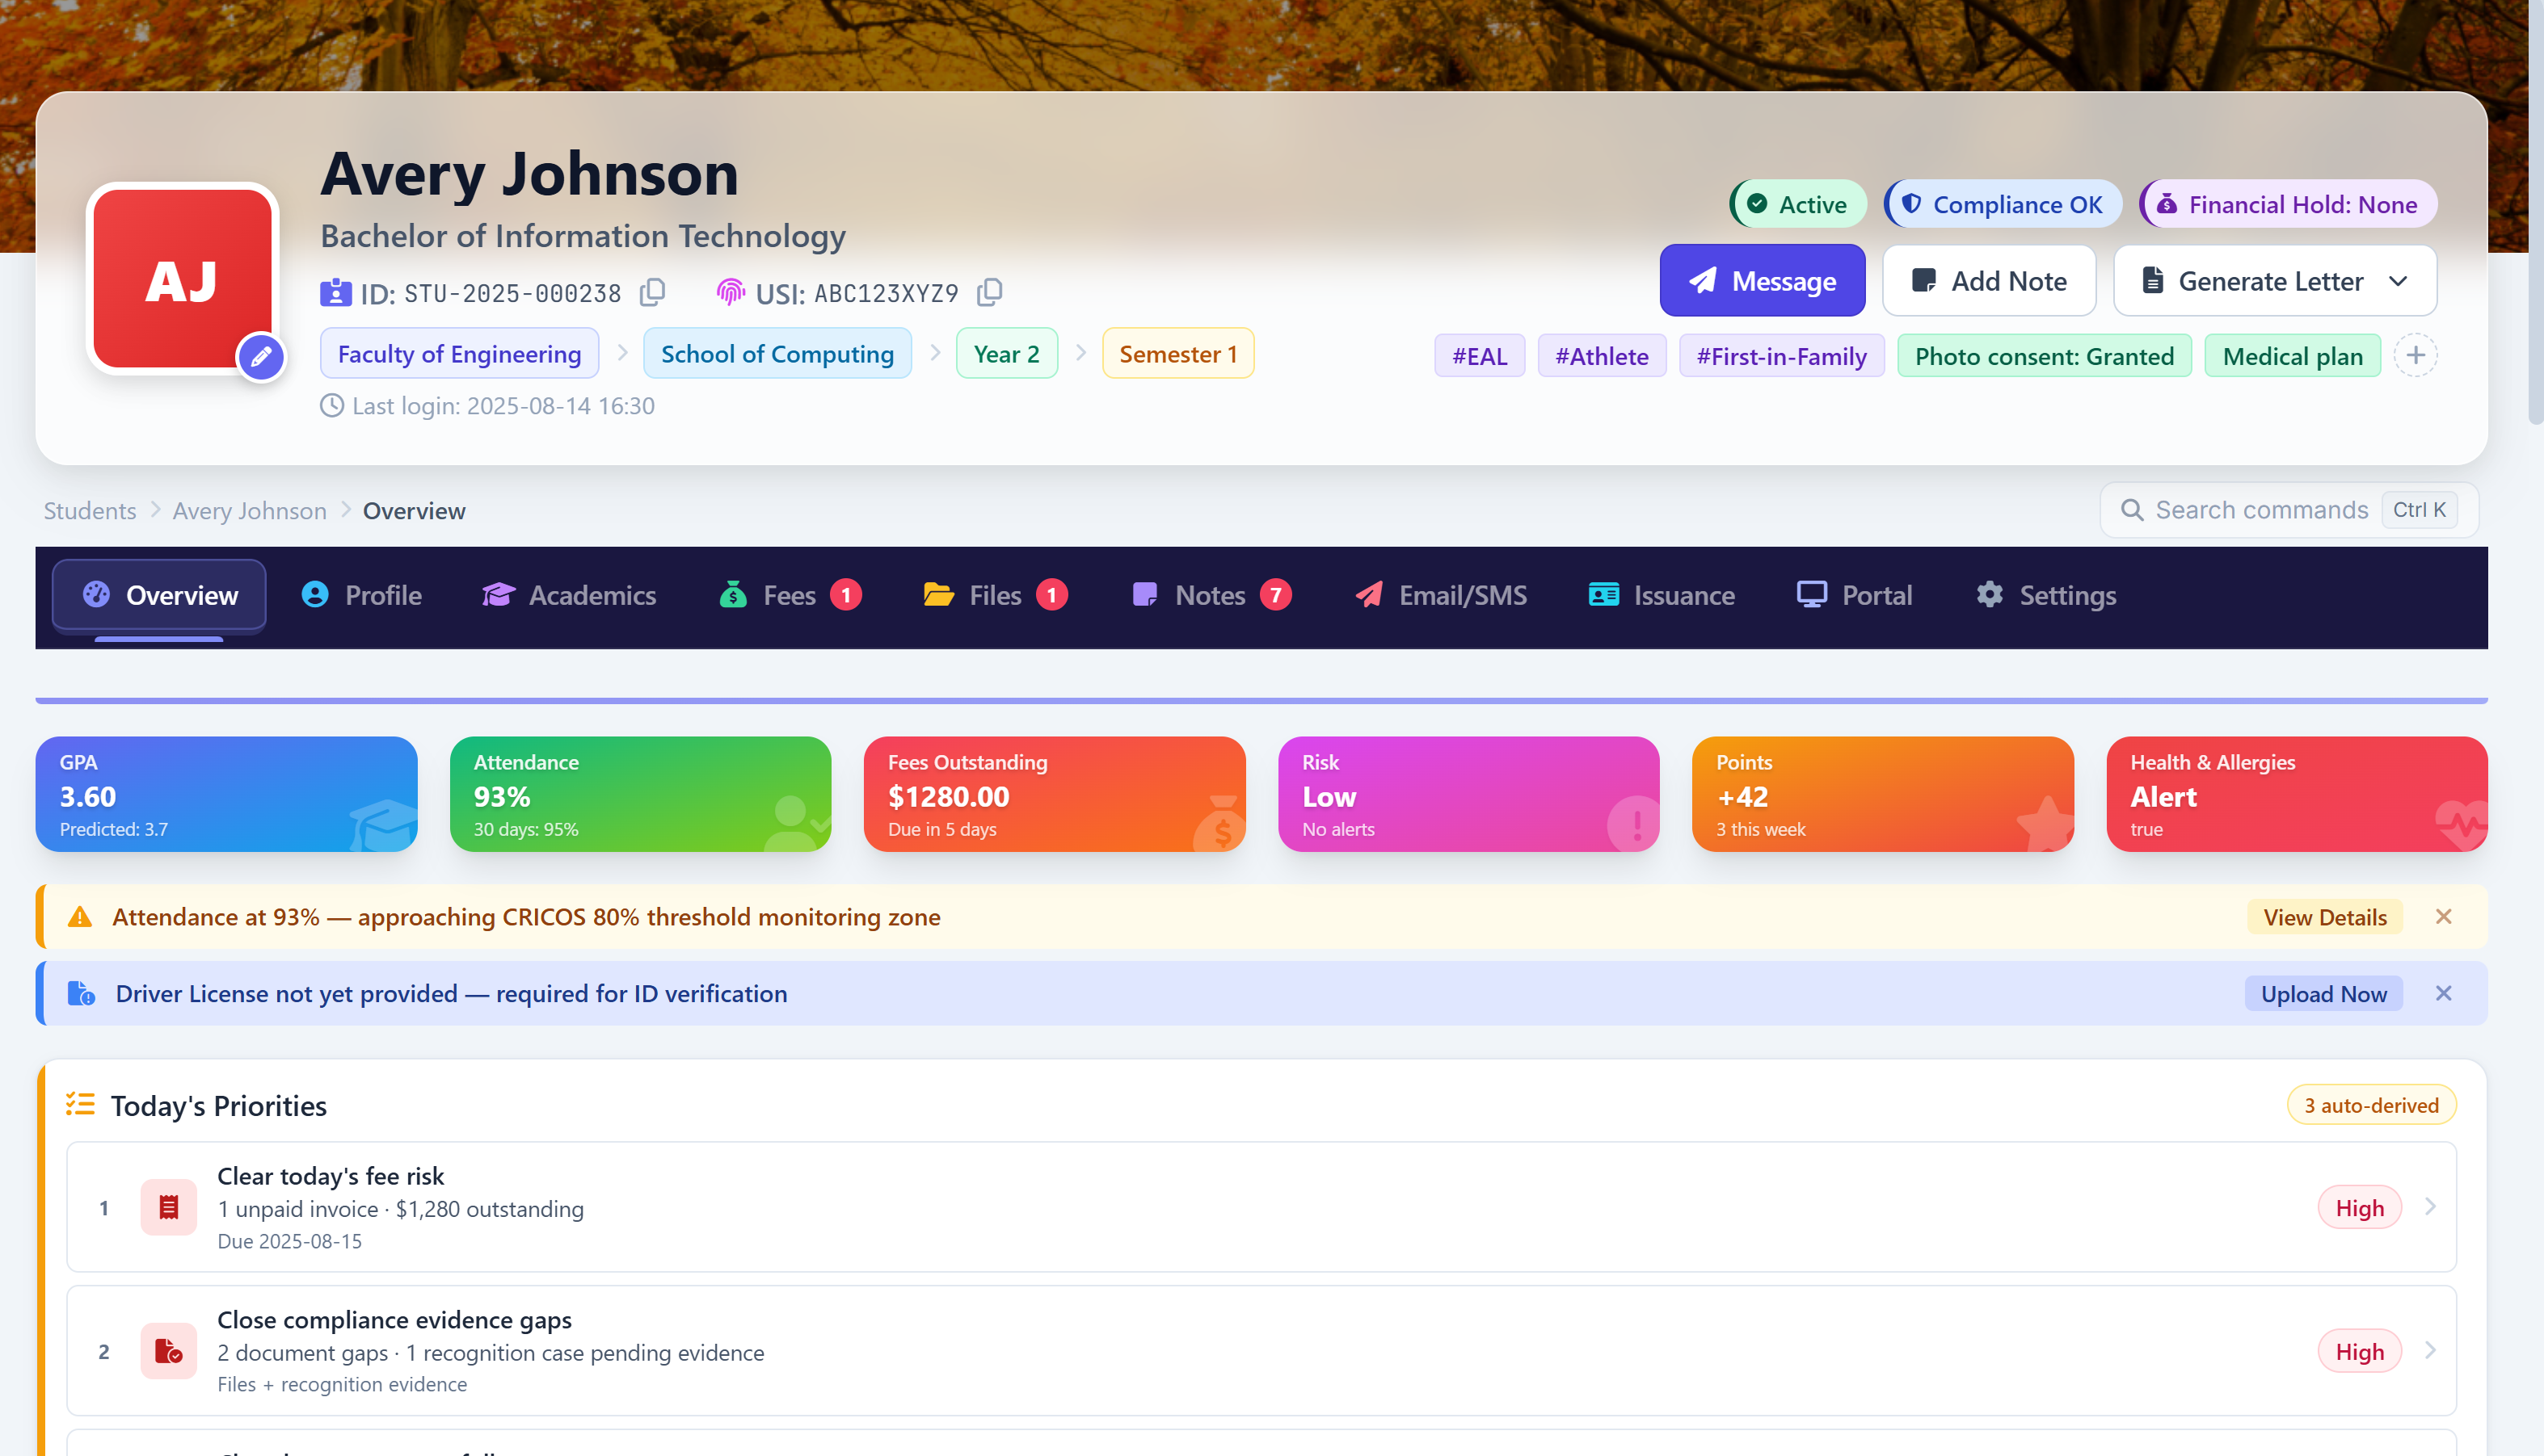2544x1456 pixels.
Task: Click the search magnifier icon
Action: [x=2132, y=510]
